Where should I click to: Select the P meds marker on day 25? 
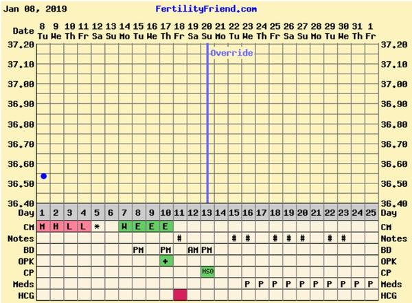pos(371,284)
